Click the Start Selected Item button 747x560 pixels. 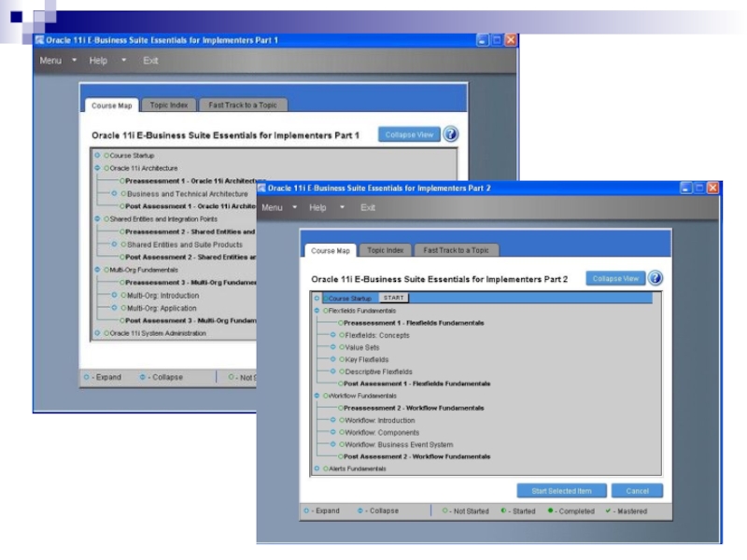pos(561,491)
